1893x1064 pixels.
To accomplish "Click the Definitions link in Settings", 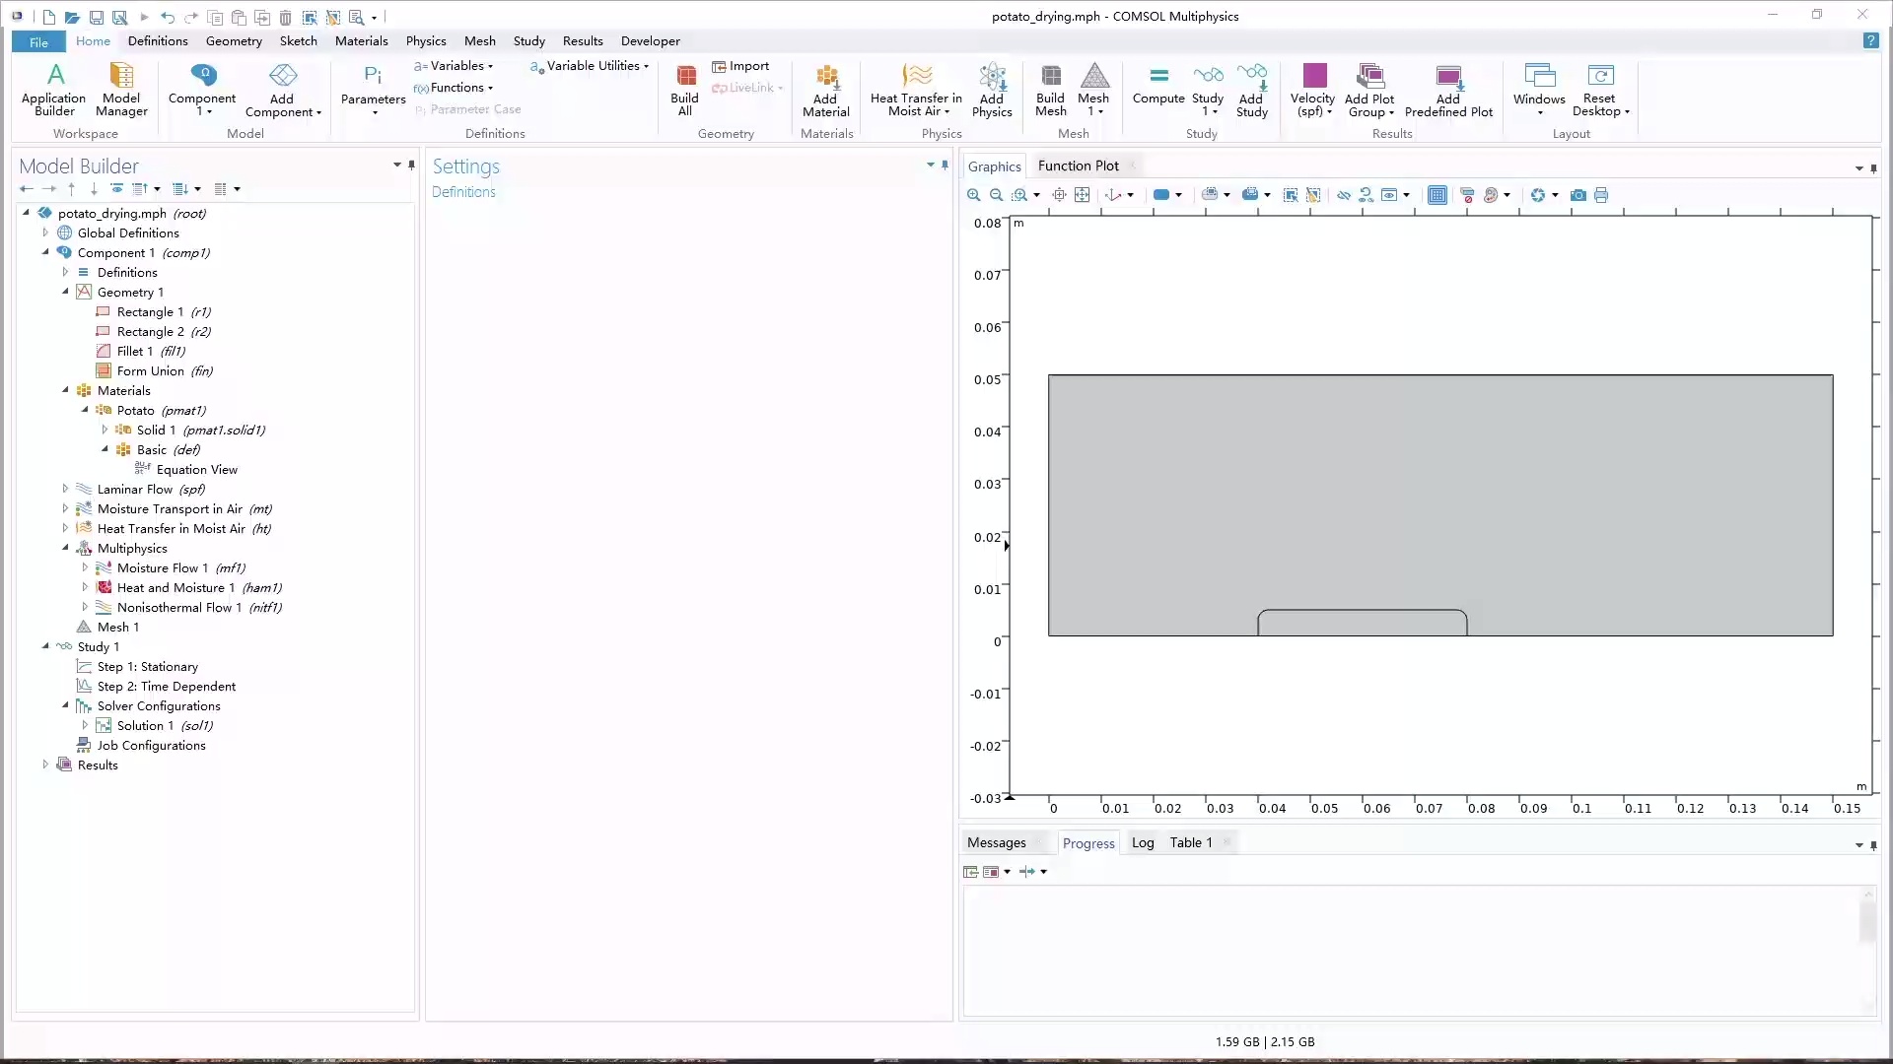I will click(463, 192).
